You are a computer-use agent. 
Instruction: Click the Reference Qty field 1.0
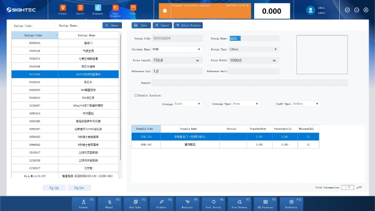pyautogui.click(x=177, y=72)
